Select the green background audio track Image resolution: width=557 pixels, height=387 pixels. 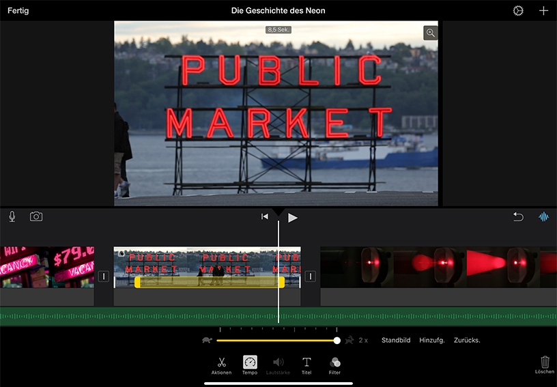pos(278,316)
